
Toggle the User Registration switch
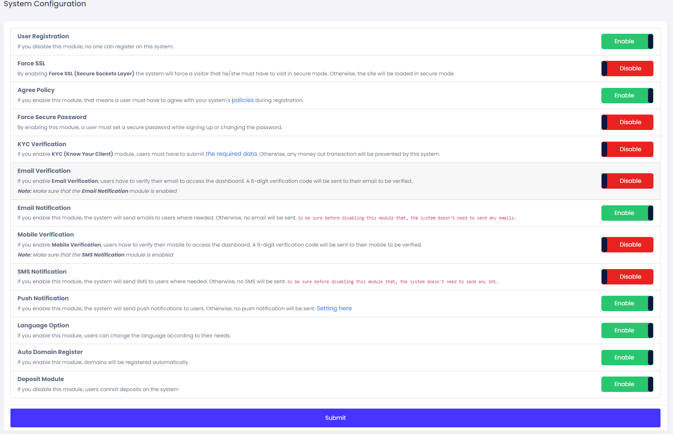pos(627,42)
